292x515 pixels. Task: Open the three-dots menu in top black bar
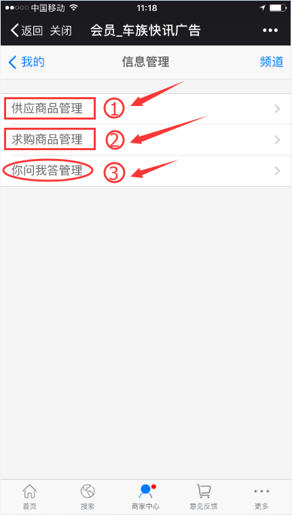point(270,31)
